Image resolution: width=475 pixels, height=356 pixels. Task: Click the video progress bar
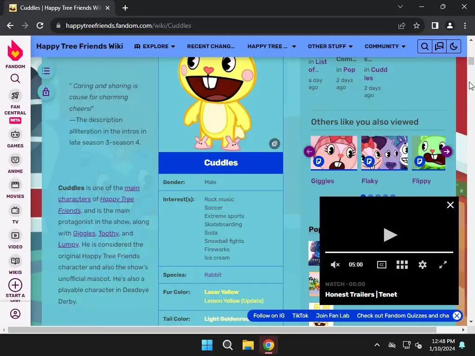coord(389,252)
